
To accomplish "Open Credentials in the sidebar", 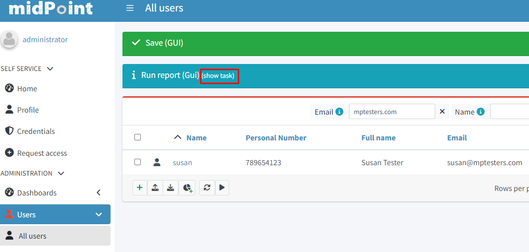I will pyautogui.click(x=36, y=131).
